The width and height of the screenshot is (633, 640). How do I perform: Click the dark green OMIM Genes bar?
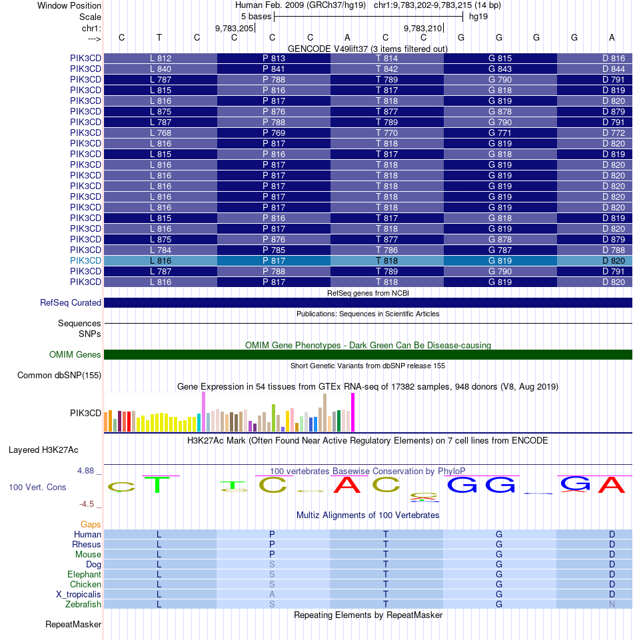coord(368,354)
